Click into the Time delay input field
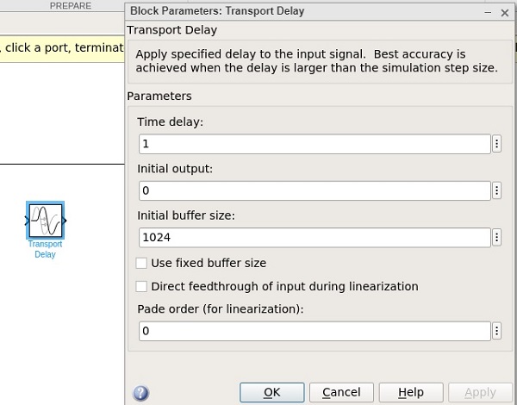The height and width of the screenshot is (405, 517). coord(315,144)
